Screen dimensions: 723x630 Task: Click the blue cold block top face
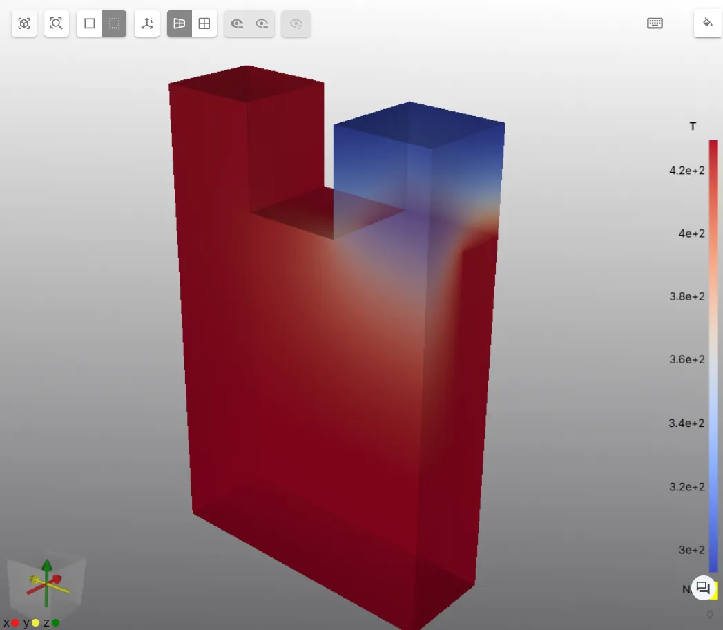click(x=419, y=124)
